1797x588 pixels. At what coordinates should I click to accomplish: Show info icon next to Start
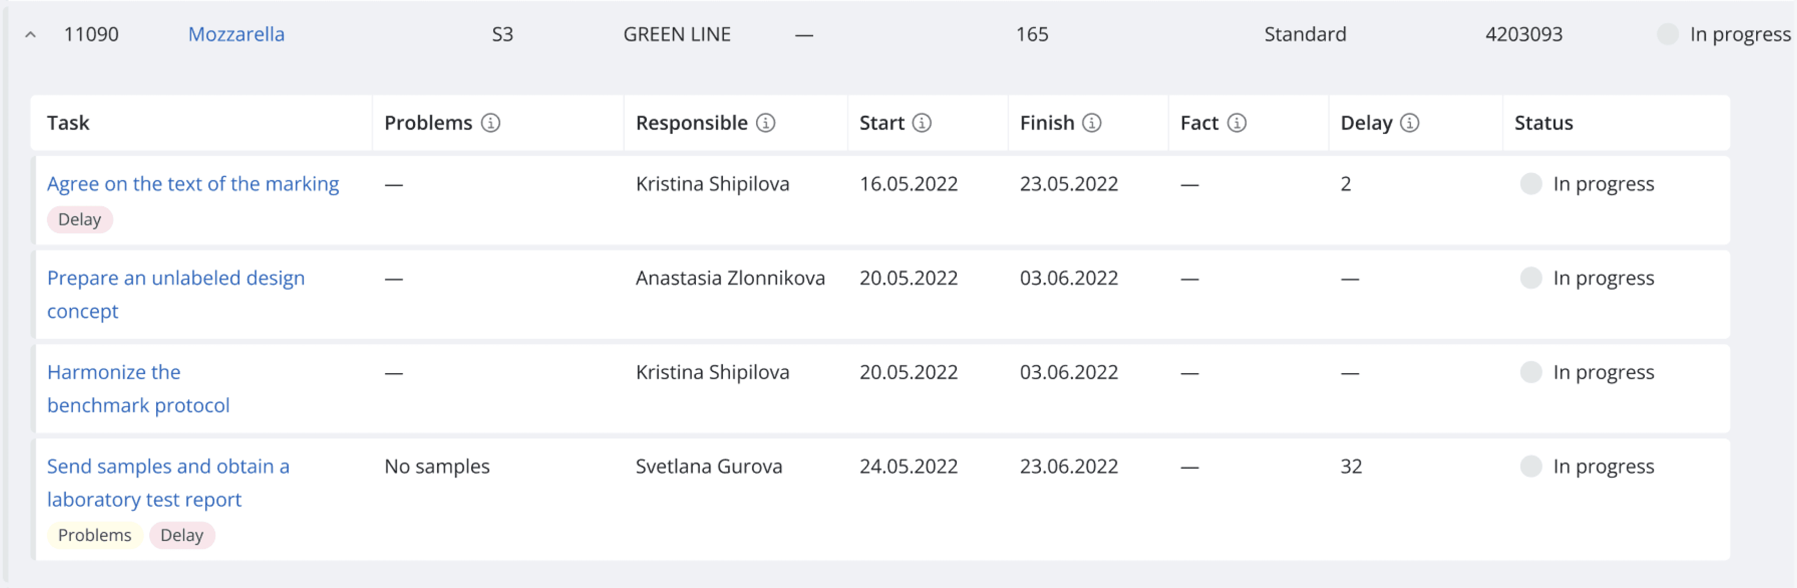pyautogui.click(x=921, y=123)
